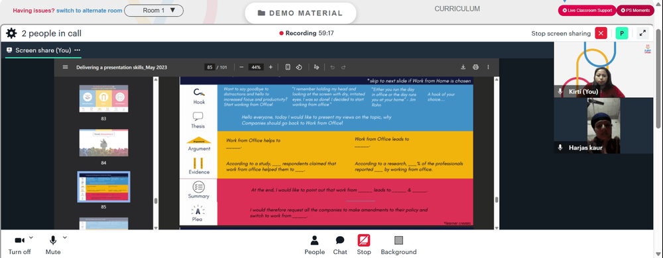Click the Stop screen sharing label

coord(561,33)
